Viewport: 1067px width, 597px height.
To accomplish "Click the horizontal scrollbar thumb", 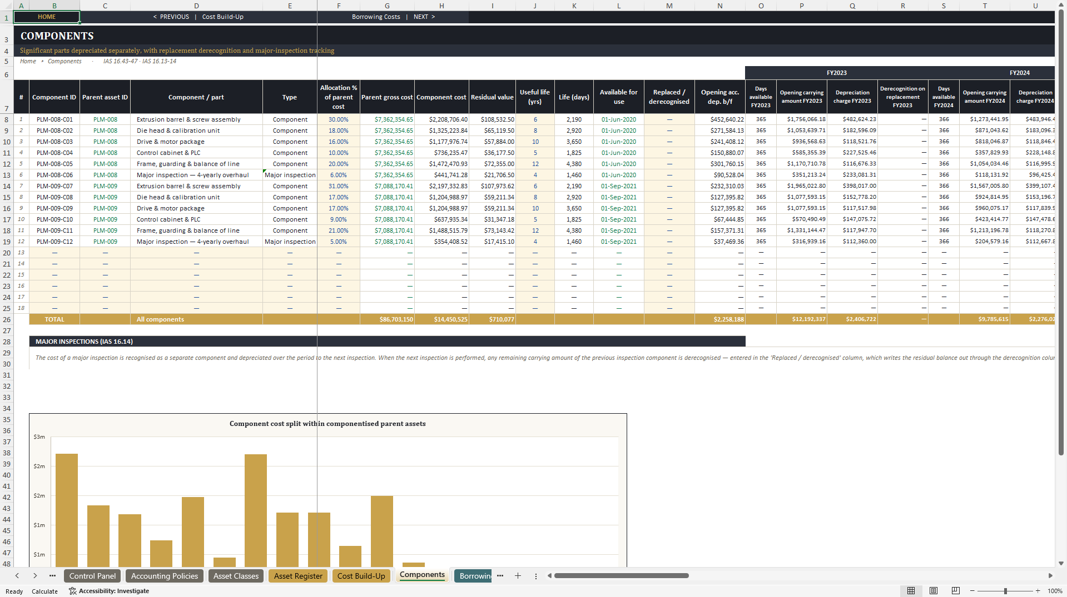I will [621, 576].
